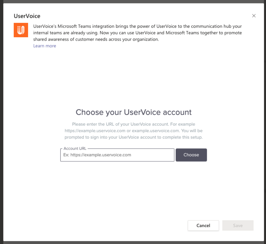This screenshot has width=266, height=244.
Task: Click the 'UserVoice' dialog title text
Action: [27, 16]
